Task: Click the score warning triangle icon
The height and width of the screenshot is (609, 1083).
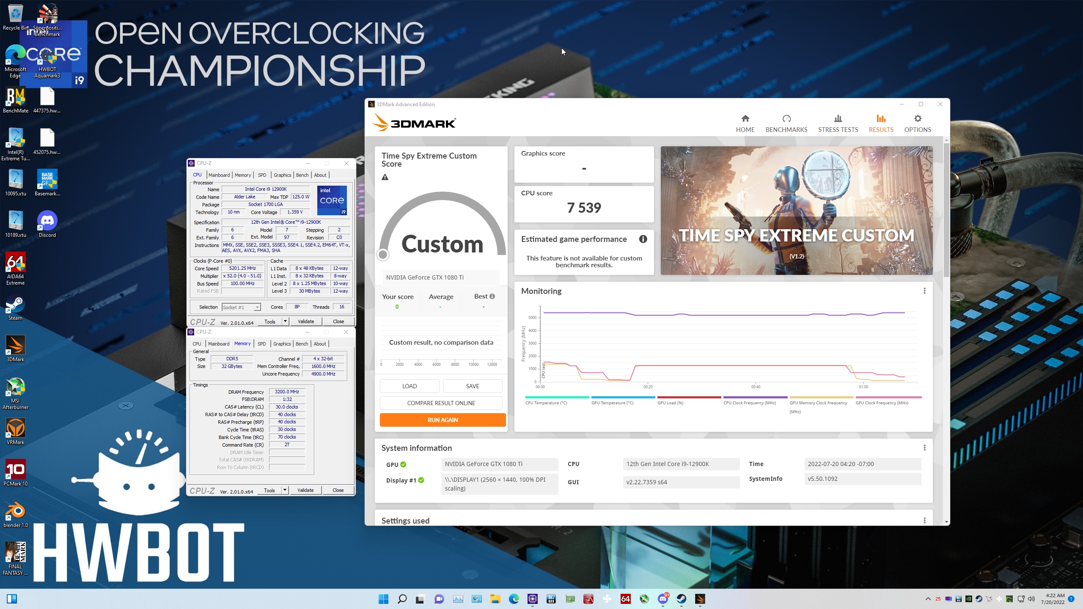Action: (385, 177)
